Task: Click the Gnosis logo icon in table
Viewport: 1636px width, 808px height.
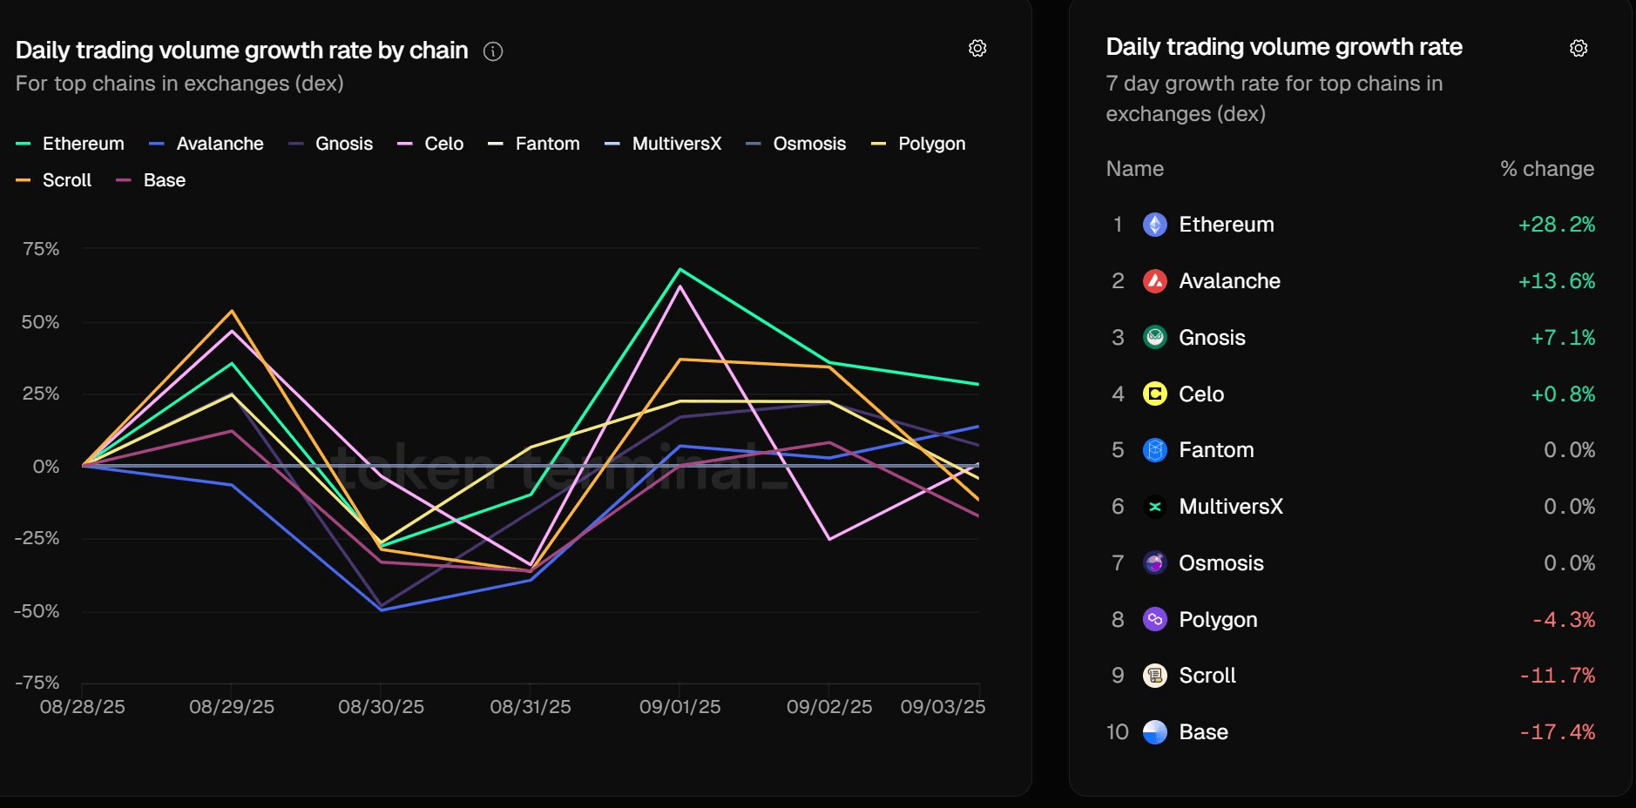Action: pos(1154,338)
